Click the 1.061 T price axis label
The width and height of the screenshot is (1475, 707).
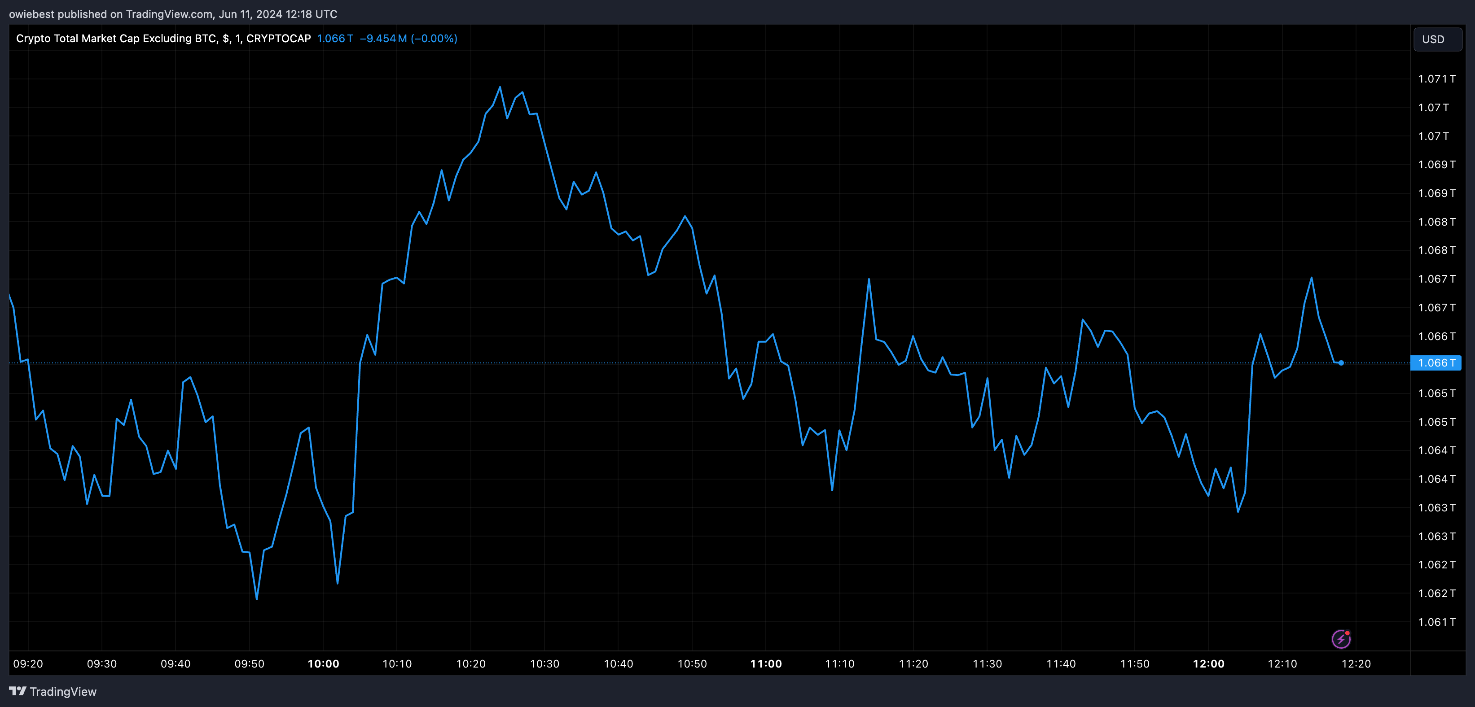pyautogui.click(x=1437, y=622)
